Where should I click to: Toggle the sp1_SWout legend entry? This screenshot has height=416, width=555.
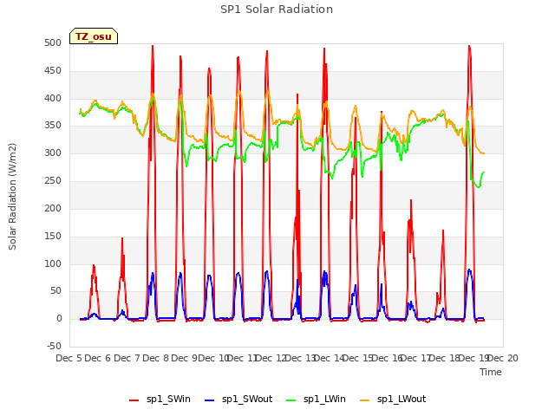click(239, 400)
